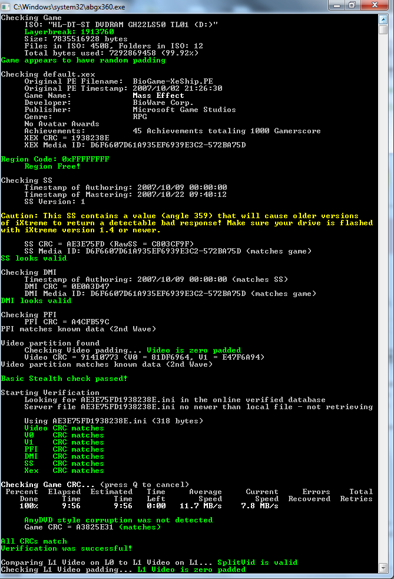Viewport: 394px width, 579px height.
Task: Click 'Game appears to have random padding'
Action: (83, 60)
